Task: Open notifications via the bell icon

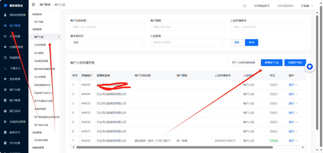Action: point(245,6)
